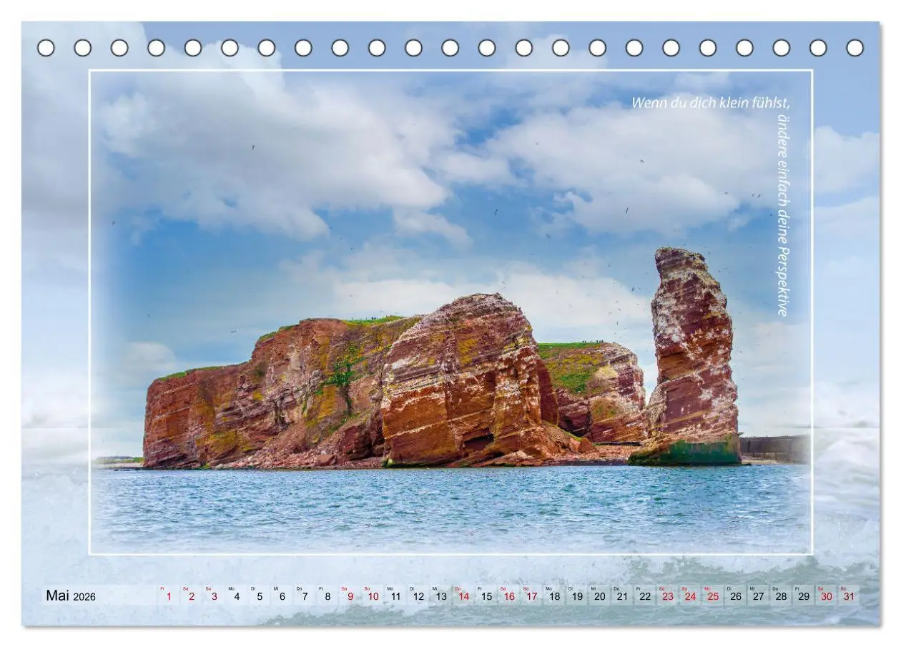901x647 pixels.
Task: Click day 7 in the date row
Action: point(305,596)
